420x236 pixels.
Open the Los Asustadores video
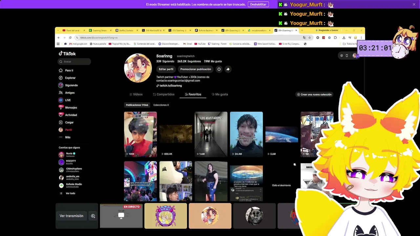tap(211, 134)
